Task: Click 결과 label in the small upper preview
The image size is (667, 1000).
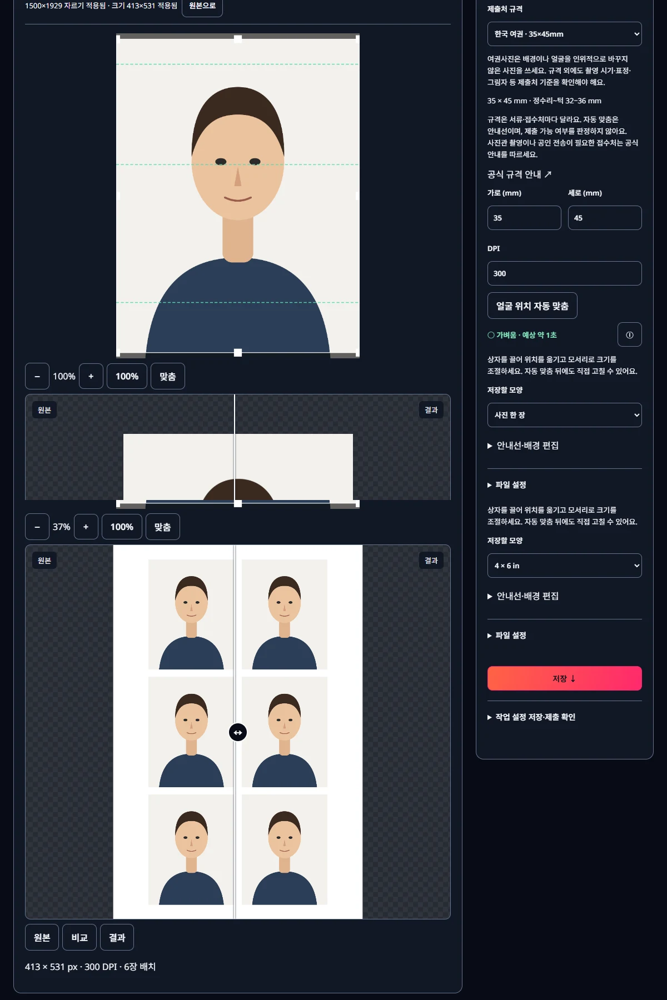Action: 431,410
